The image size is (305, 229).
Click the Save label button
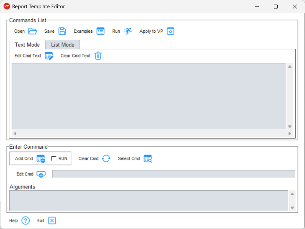[x=50, y=31]
